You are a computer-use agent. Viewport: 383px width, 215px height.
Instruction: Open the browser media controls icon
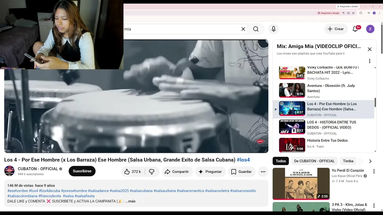click(368, 13)
